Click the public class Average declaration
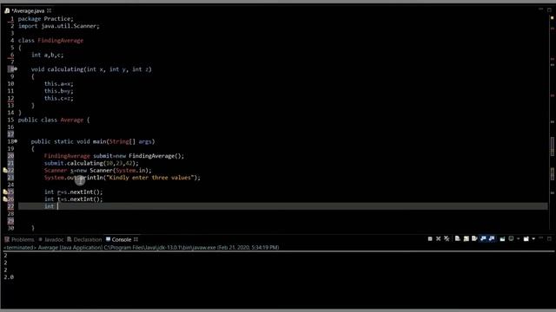This screenshot has width=556, height=312. 54,120
